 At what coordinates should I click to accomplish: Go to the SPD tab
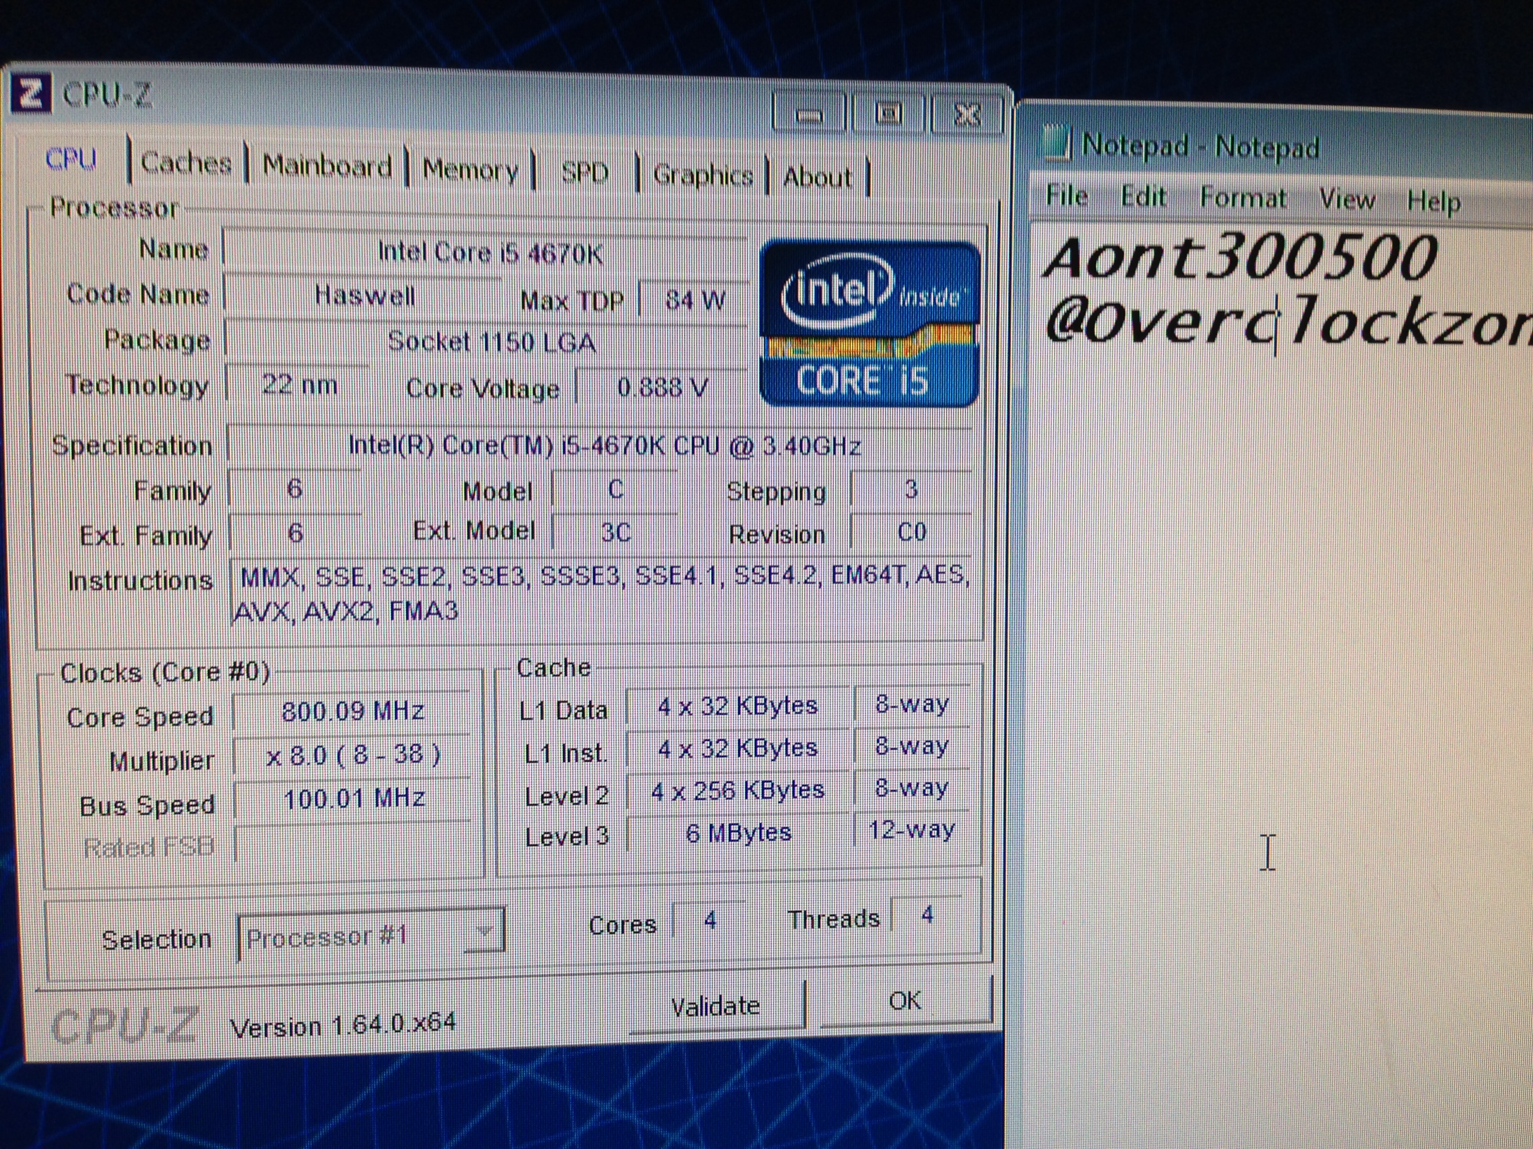point(584,172)
